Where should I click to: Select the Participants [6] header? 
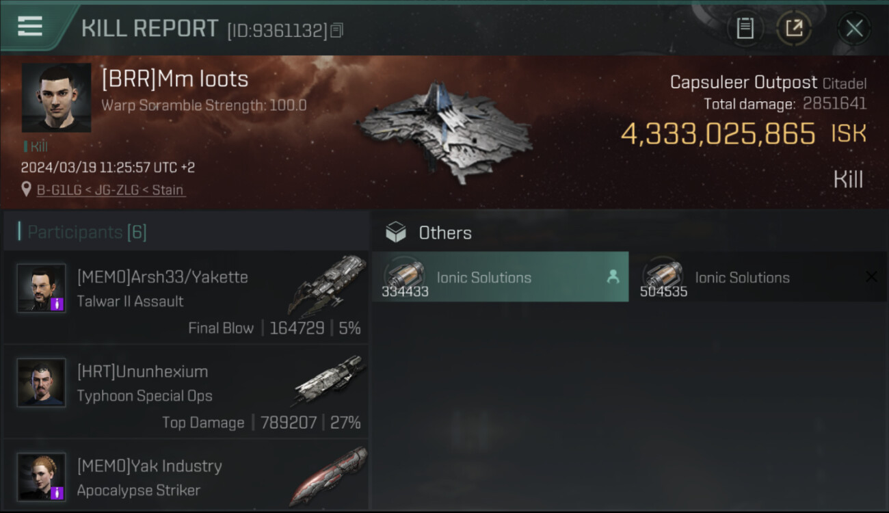click(x=87, y=232)
